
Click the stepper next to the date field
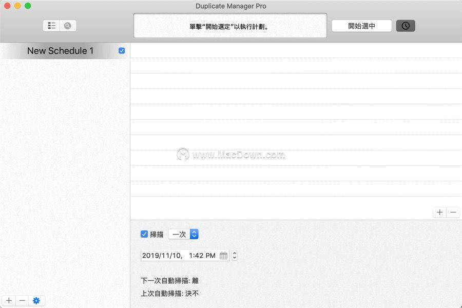(x=234, y=255)
